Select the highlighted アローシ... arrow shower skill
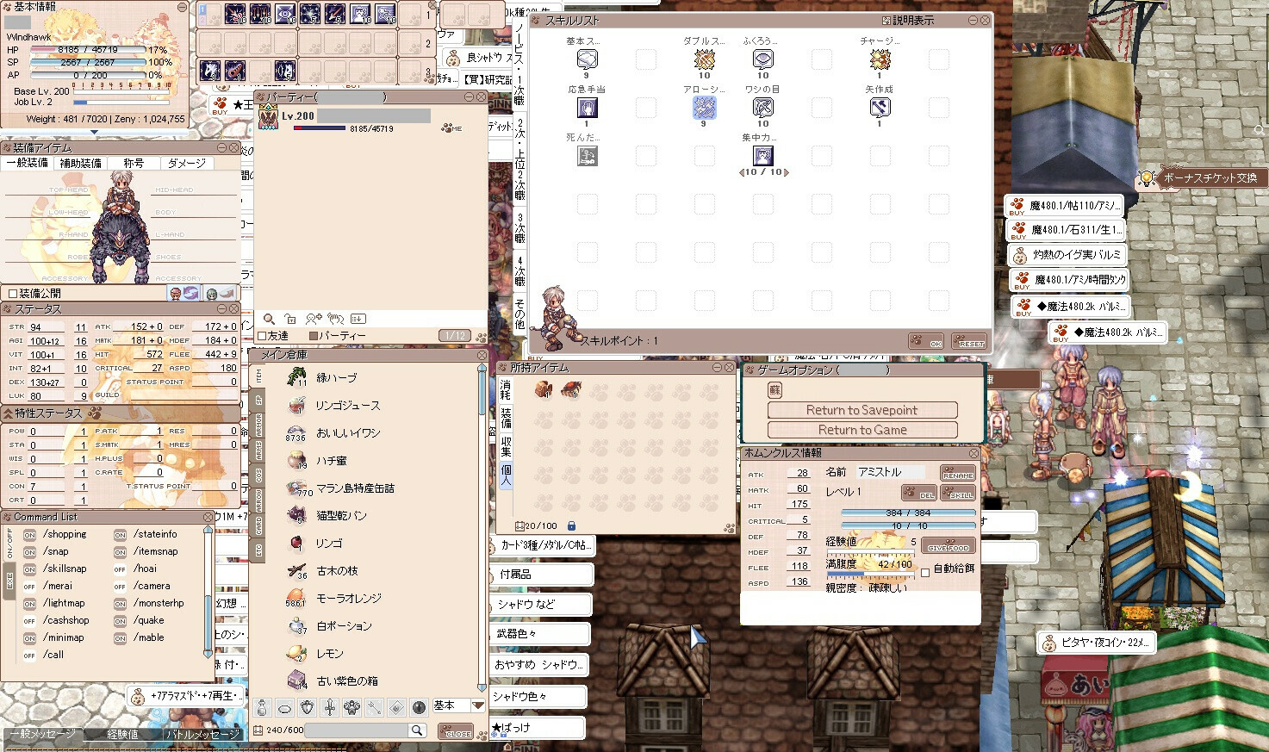The width and height of the screenshot is (1269, 752). pyautogui.click(x=704, y=108)
